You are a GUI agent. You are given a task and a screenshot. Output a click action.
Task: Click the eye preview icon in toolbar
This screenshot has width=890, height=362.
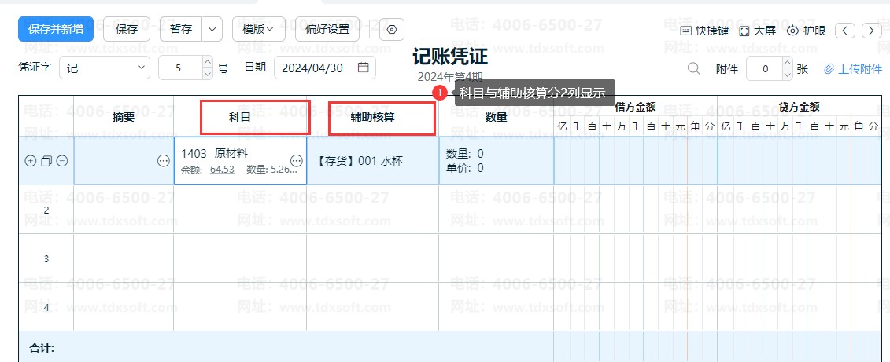click(x=392, y=29)
